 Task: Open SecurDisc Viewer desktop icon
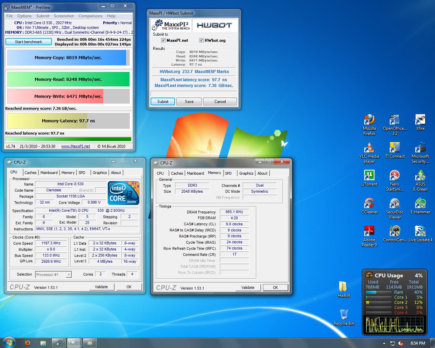click(395, 208)
